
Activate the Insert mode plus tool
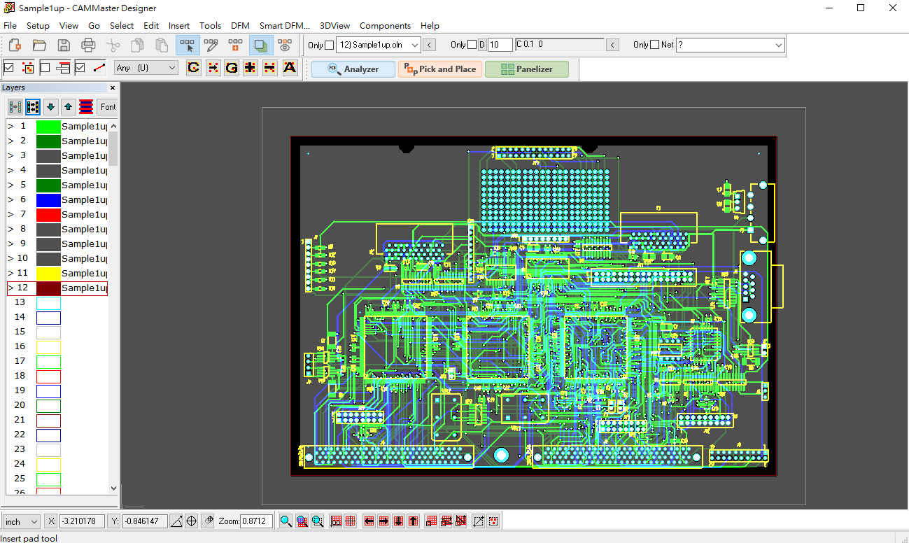(236, 45)
